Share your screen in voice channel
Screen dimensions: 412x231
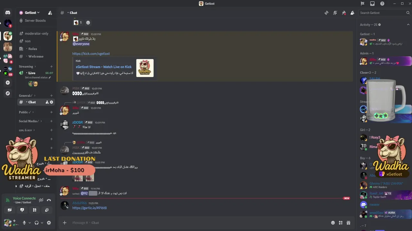click(22, 210)
